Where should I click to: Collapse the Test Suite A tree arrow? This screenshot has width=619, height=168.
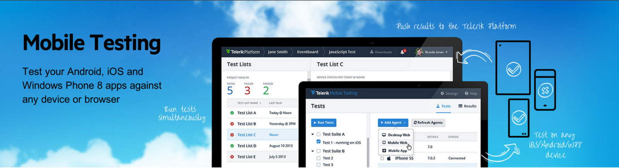coord(313,134)
